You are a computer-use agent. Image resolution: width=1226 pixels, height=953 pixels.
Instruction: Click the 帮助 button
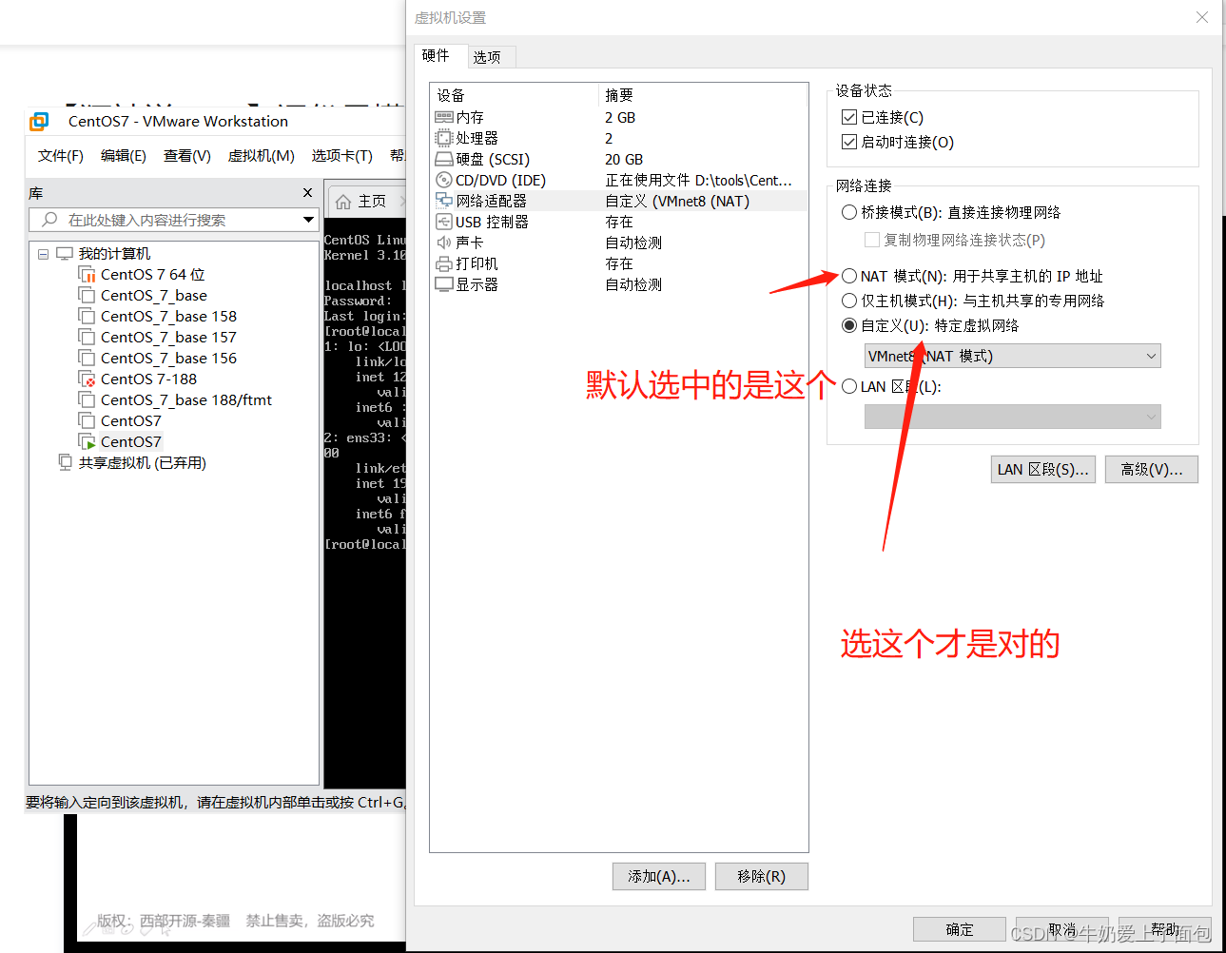tap(1165, 929)
